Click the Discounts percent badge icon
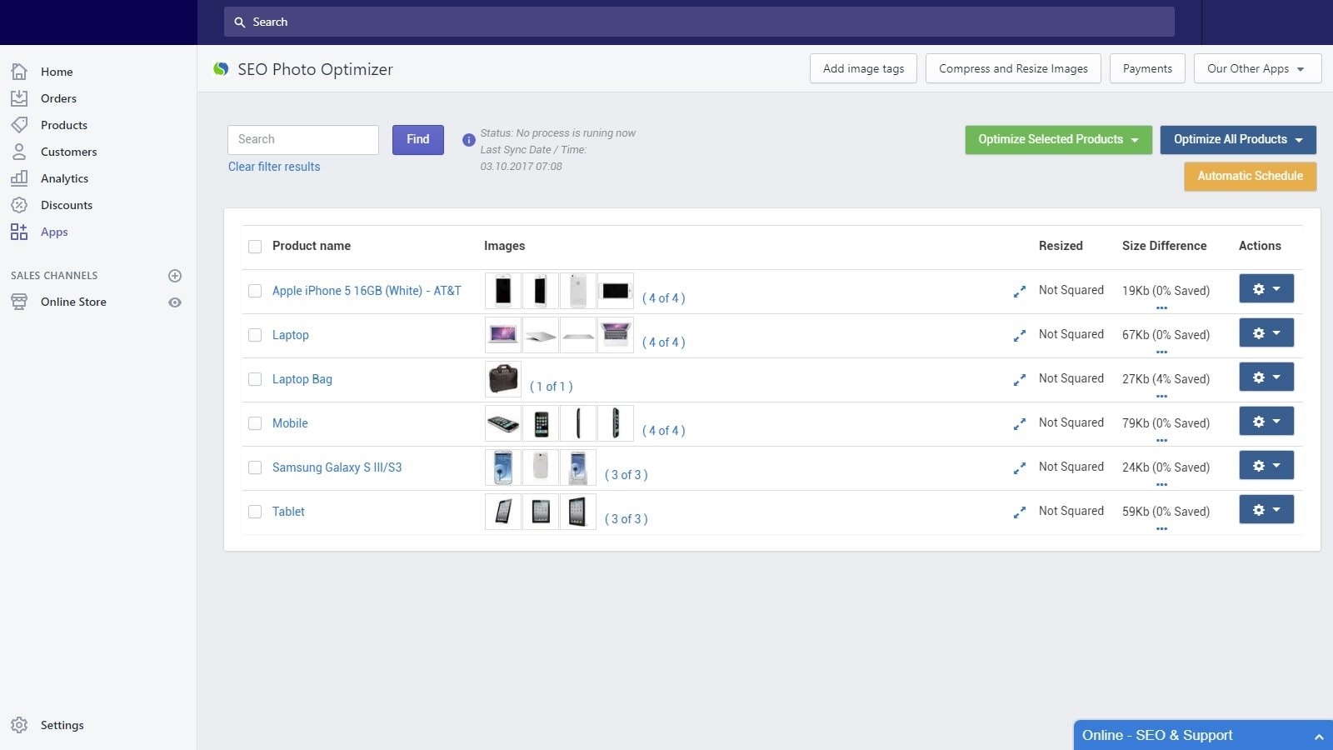Viewport: 1333px width, 750px height. tap(19, 205)
